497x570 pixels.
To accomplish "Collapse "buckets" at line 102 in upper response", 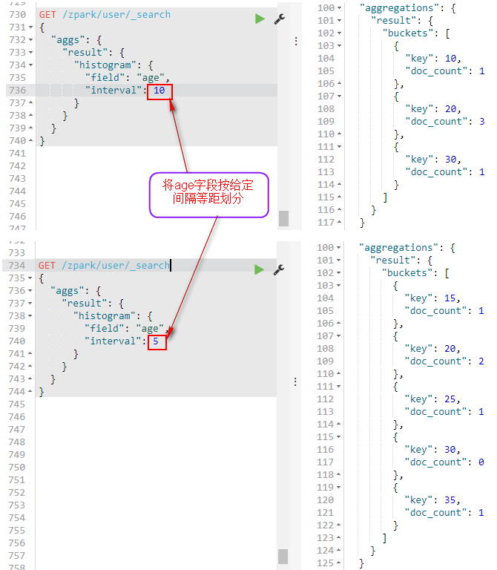I will (x=339, y=33).
